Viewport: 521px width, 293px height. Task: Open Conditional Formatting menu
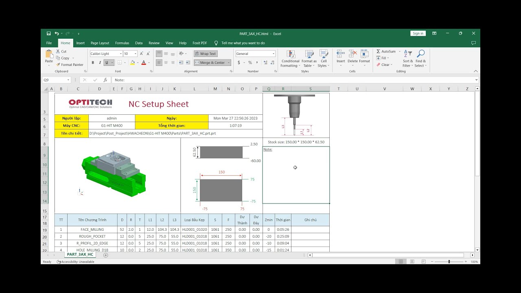pos(290,59)
